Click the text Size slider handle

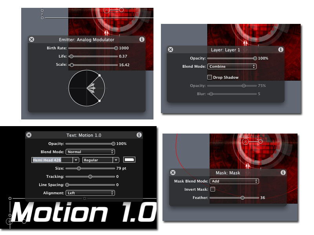(79, 168)
